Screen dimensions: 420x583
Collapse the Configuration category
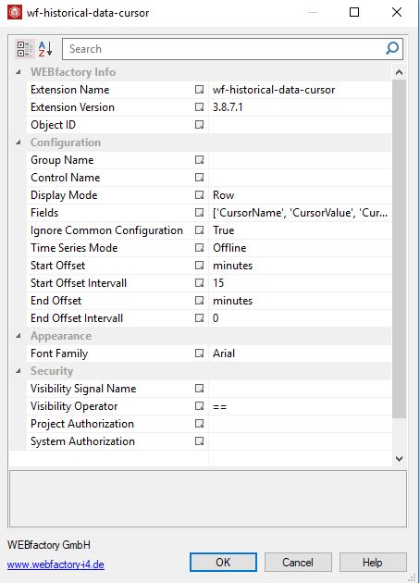(x=19, y=143)
